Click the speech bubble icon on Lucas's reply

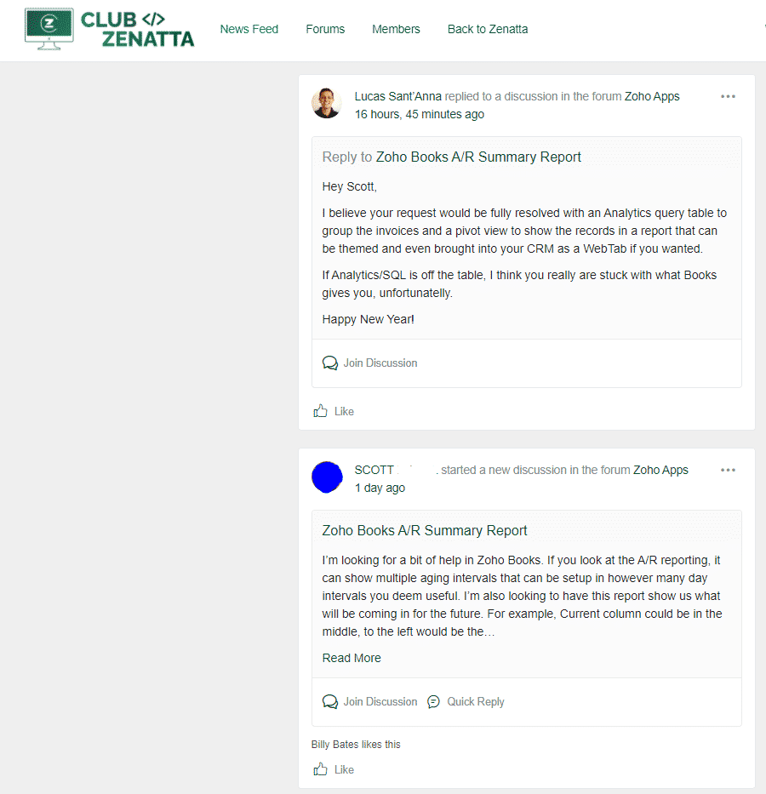(x=330, y=363)
